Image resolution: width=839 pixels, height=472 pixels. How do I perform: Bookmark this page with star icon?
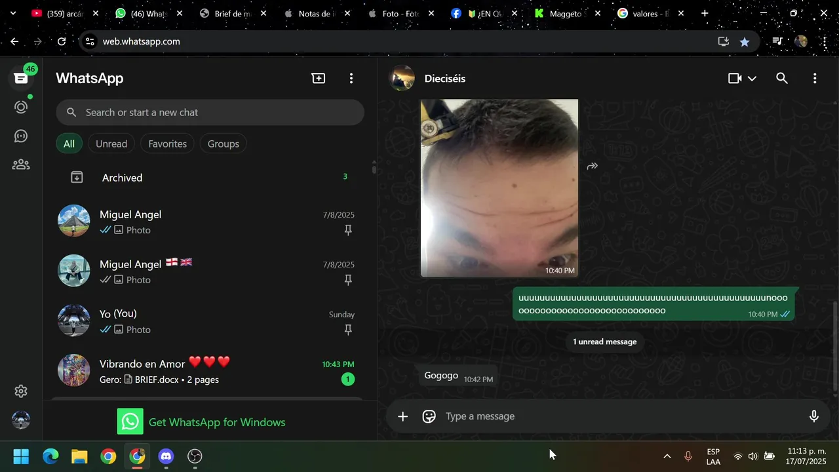(745, 41)
